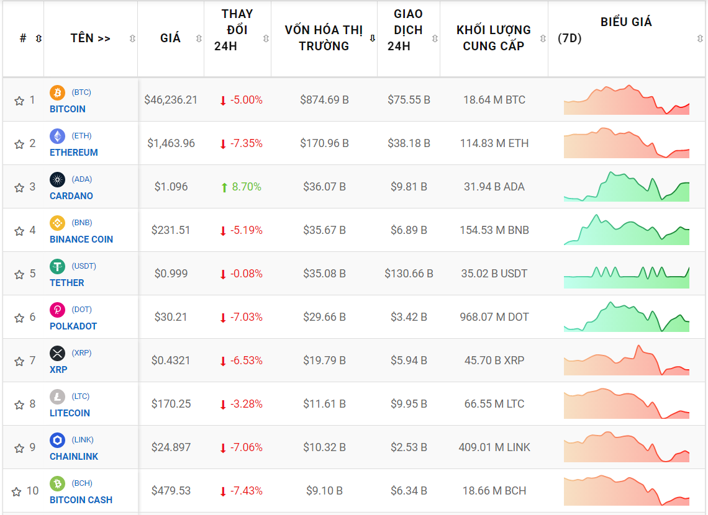
Task: Click the 114.83 M ETH supply value
Action: tap(494, 143)
